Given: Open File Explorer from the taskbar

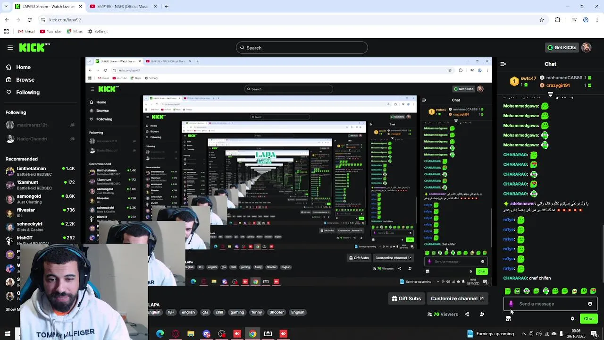Looking at the screenshot, I should [x=191, y=334].
